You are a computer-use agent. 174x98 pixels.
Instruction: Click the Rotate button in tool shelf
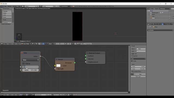[7, 13]
